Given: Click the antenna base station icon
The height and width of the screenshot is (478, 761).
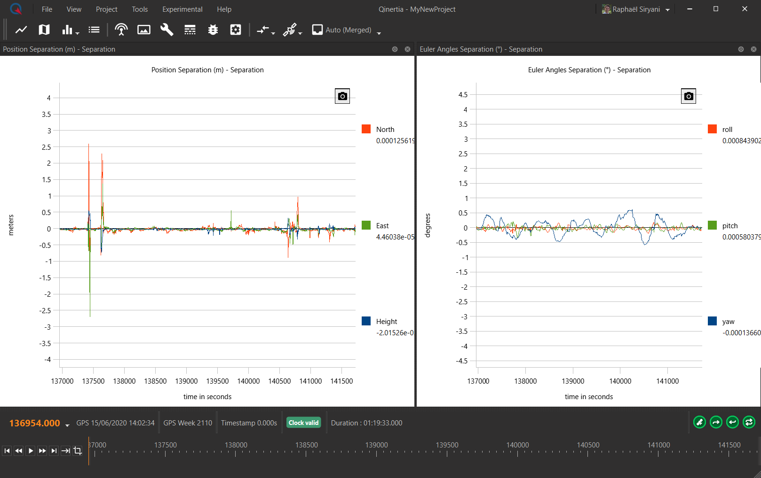Looking at the screenshot, I should click(121, 30).
